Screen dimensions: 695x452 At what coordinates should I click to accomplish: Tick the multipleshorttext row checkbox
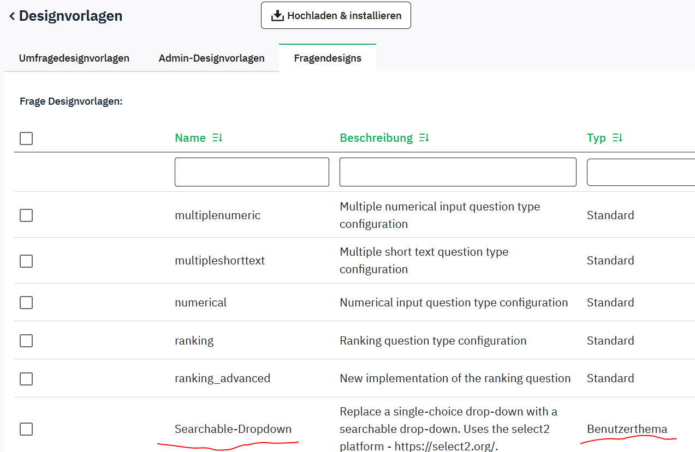point(26,261)
